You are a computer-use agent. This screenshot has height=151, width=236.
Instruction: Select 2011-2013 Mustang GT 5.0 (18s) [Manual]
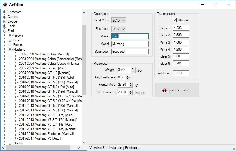point(48,106)
